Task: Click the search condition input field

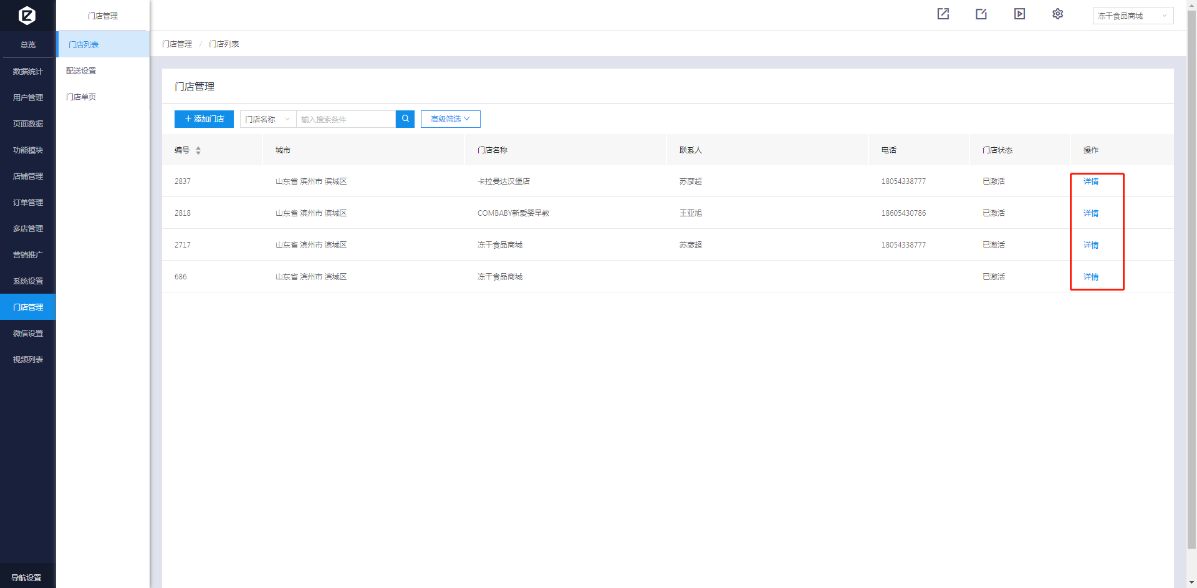Action: (345, 119)
